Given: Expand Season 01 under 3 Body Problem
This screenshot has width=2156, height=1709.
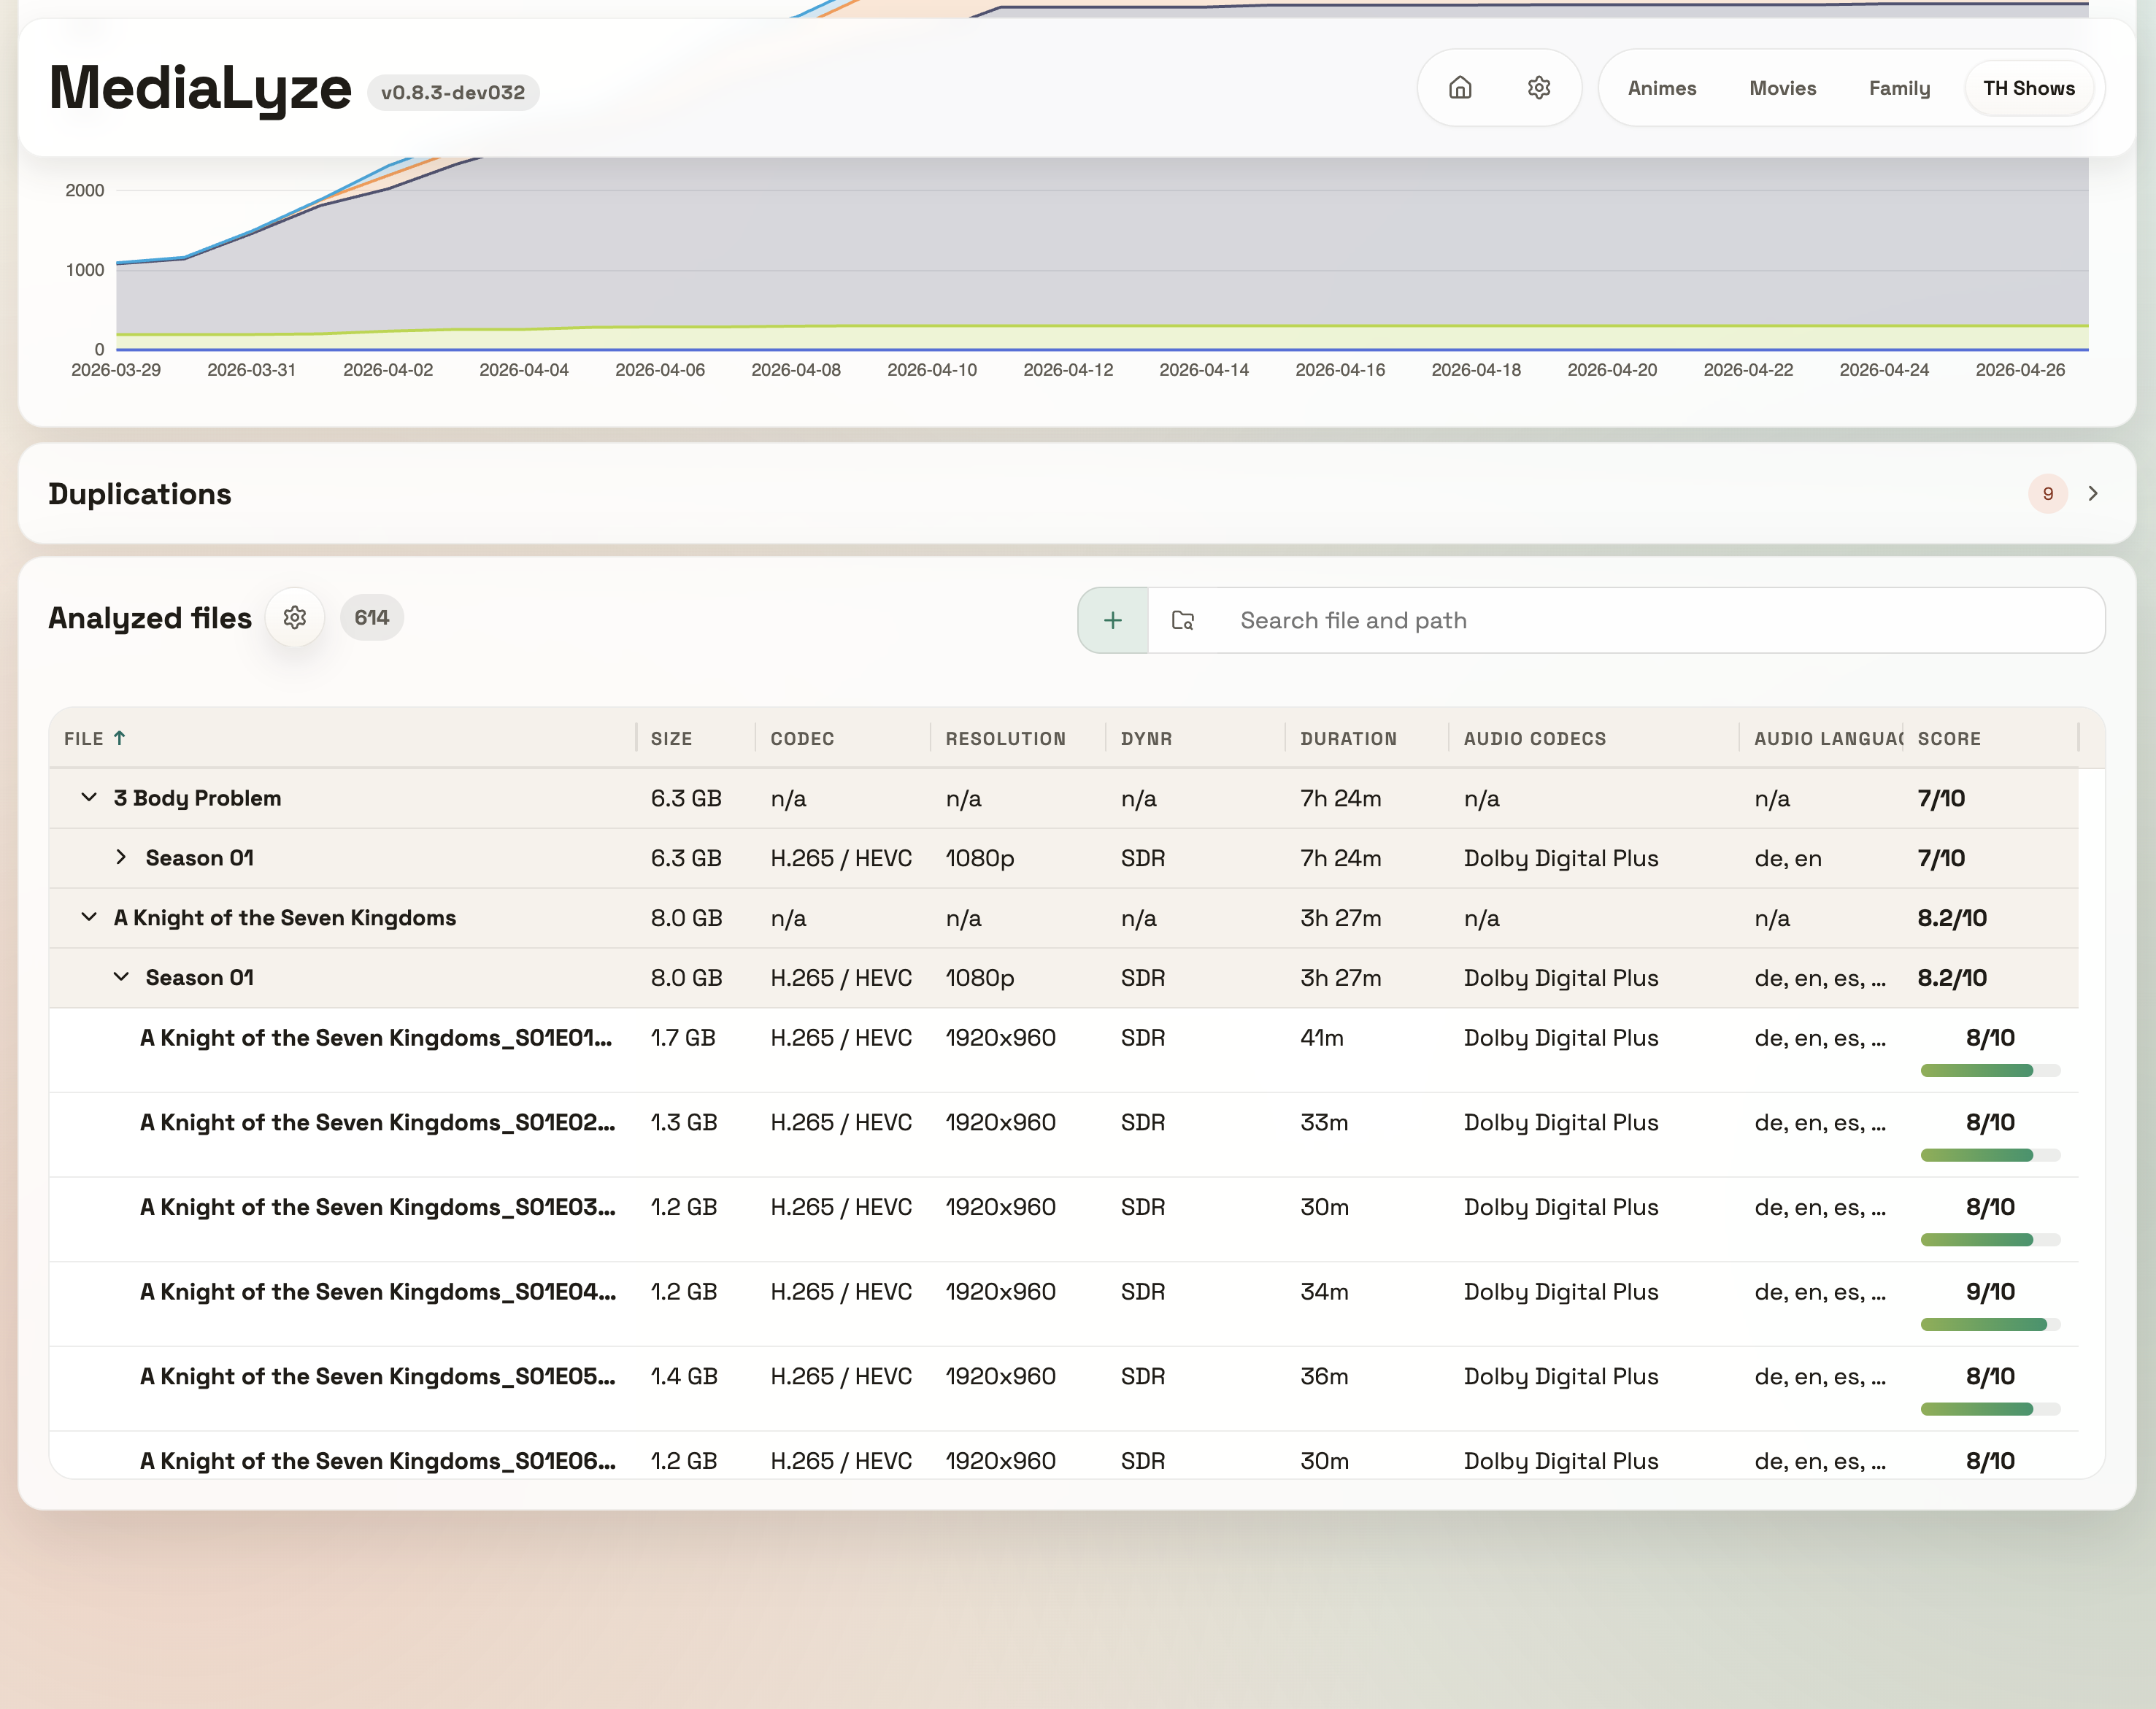Looking at the screenshot, I should click(x=121, y=858).
